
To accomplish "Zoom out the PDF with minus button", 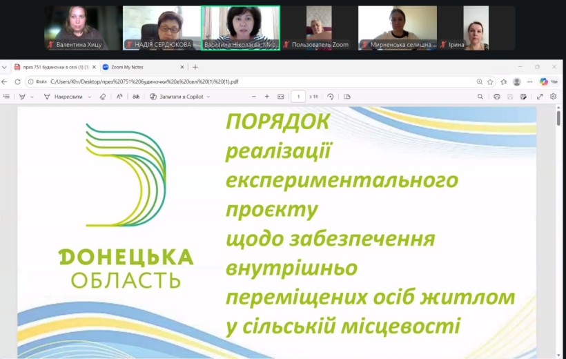I will tap(254, 97).
